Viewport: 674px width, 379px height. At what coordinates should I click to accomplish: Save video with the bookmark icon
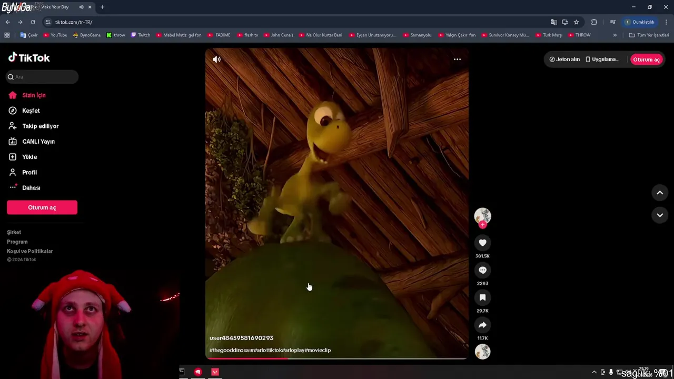482,297
